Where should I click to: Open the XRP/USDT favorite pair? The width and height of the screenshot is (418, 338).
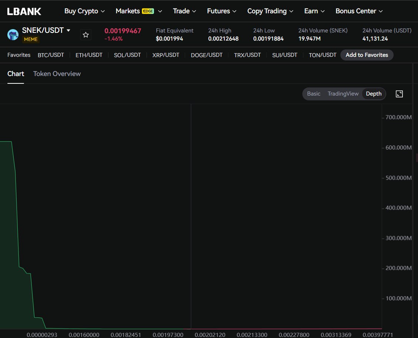click(x=166, y=55)
